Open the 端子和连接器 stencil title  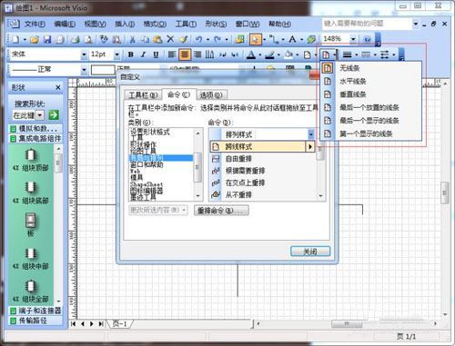point(35,311)
